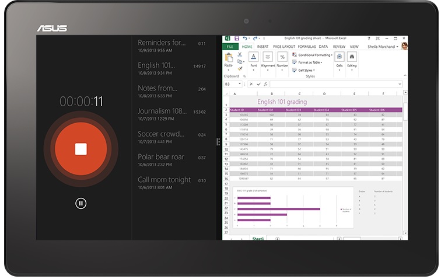The height and width of the screenshot is (279, 441).
Task: Open Ribbon Display Options in Excel
Action: [x=377, y=39]
